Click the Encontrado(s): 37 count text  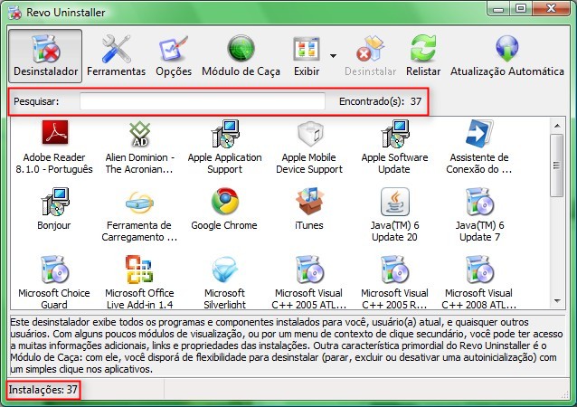380,101
